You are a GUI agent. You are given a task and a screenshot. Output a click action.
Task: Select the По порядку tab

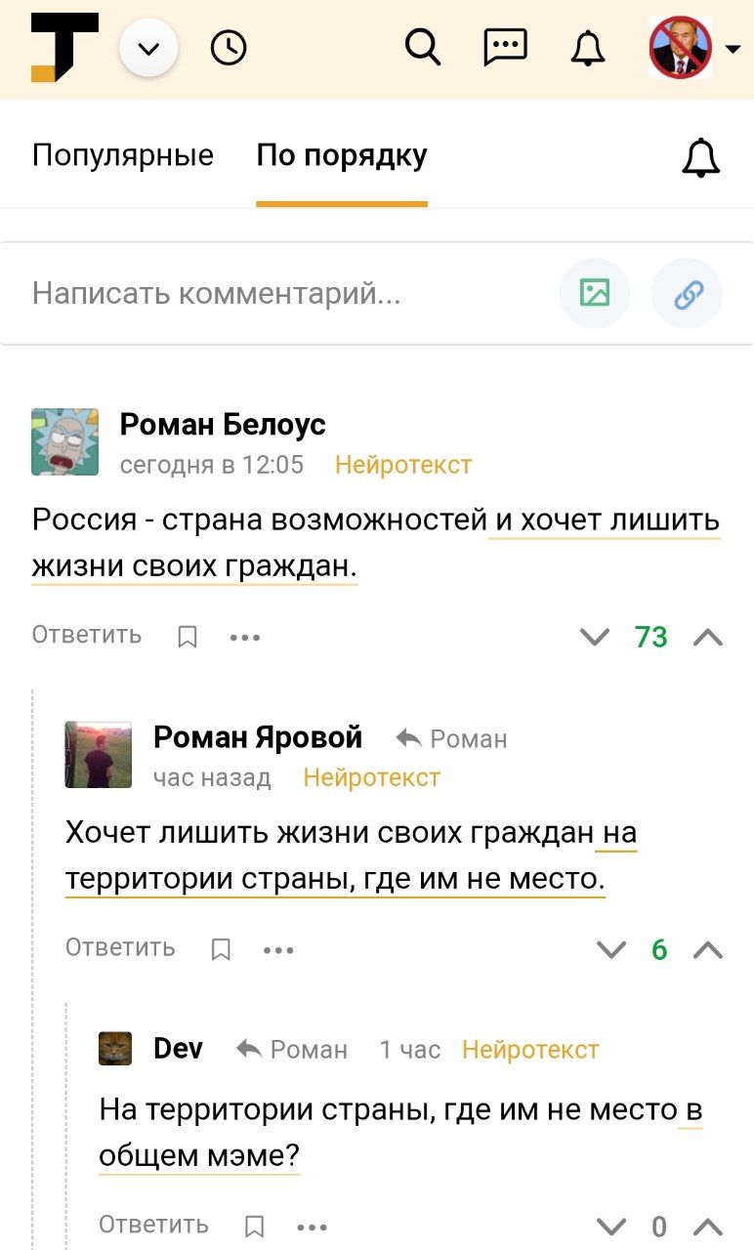342,156
